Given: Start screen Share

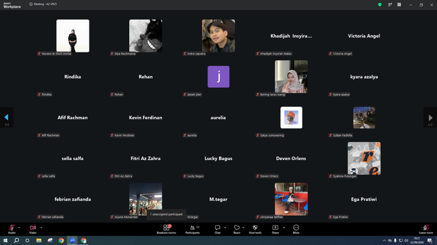Looking at the screenshot, I should coord(275,229).
